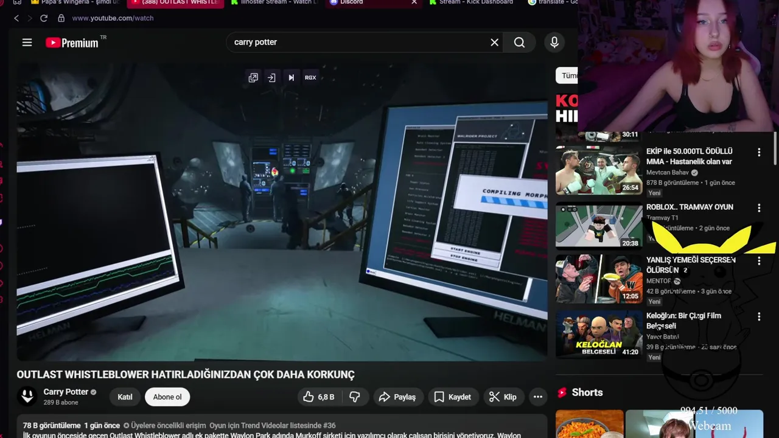Open the pop-out player overlay icon
779x438 pixels.
click(253, 77)
